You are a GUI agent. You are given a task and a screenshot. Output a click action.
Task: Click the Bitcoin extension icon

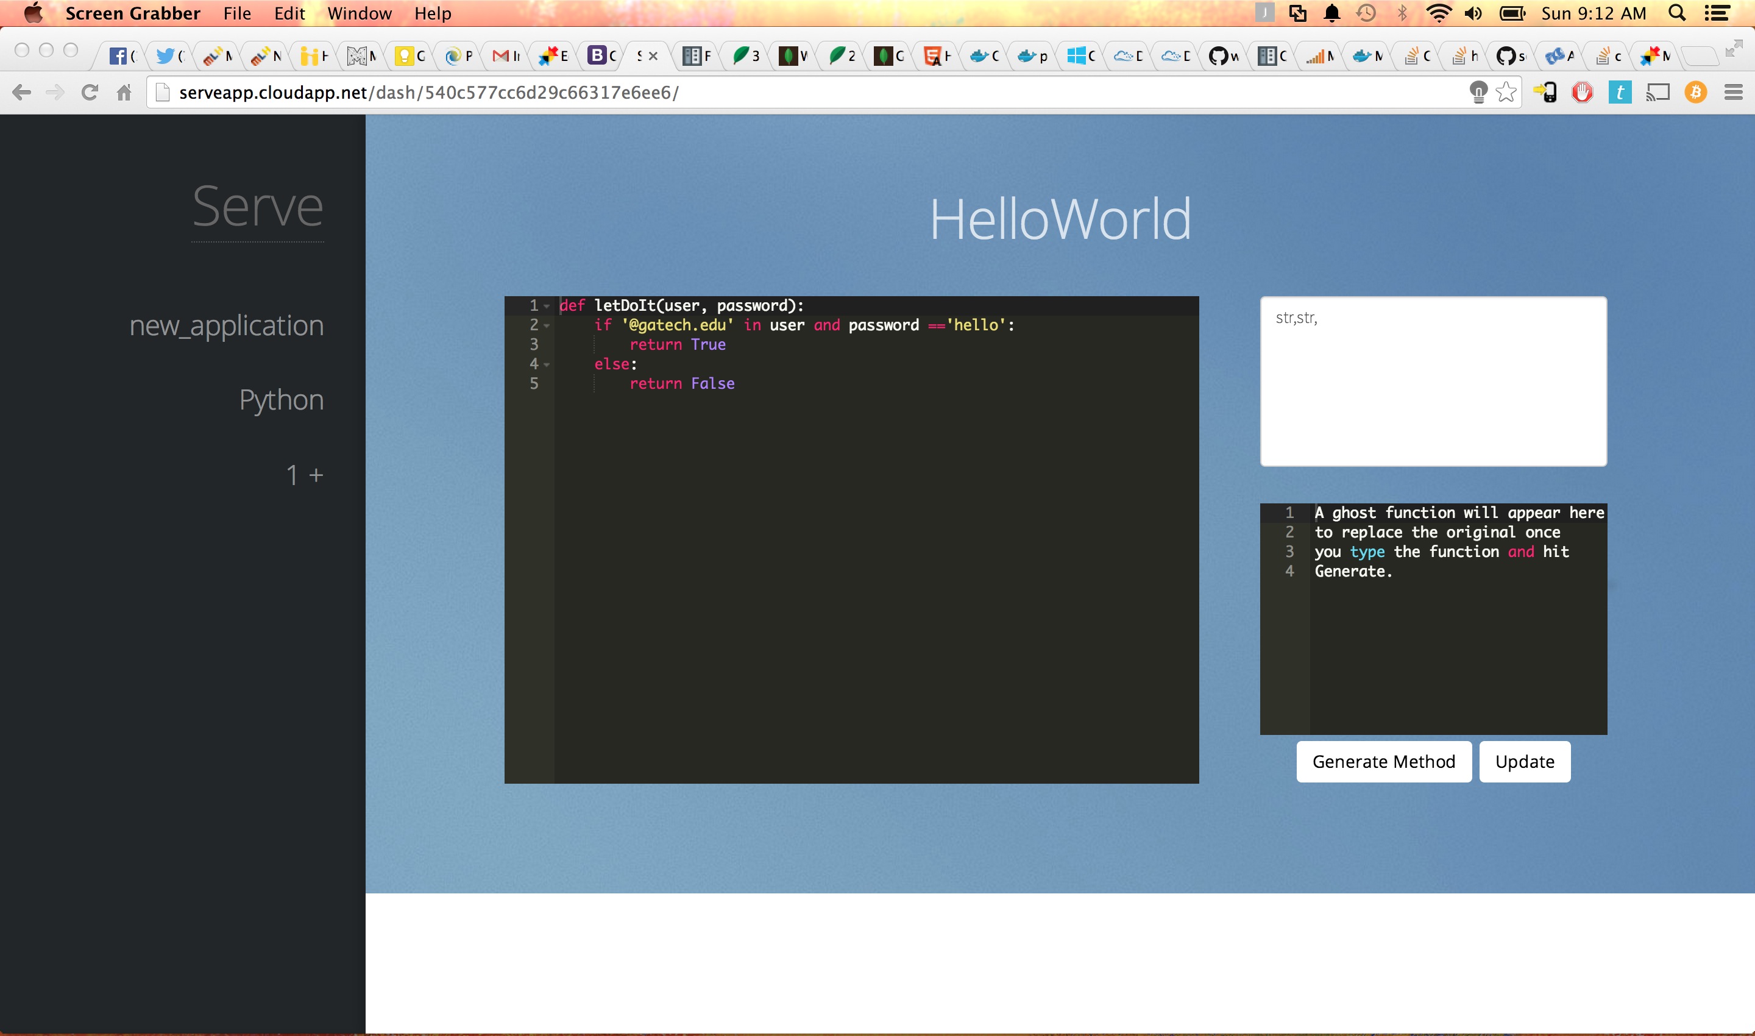[1695, 92]
